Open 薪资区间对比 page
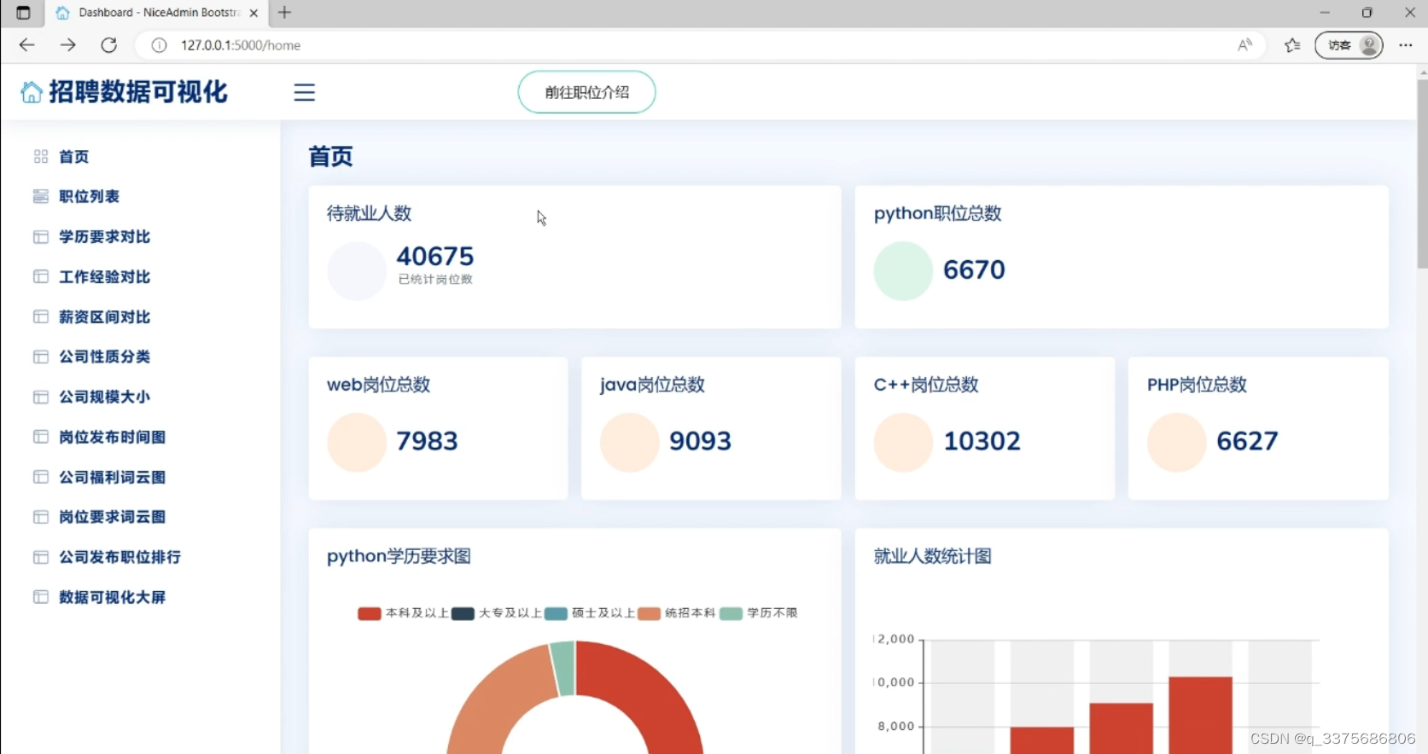Image resolution: width=1428 pixels, height=754 pixels. (x=104, y=316)
